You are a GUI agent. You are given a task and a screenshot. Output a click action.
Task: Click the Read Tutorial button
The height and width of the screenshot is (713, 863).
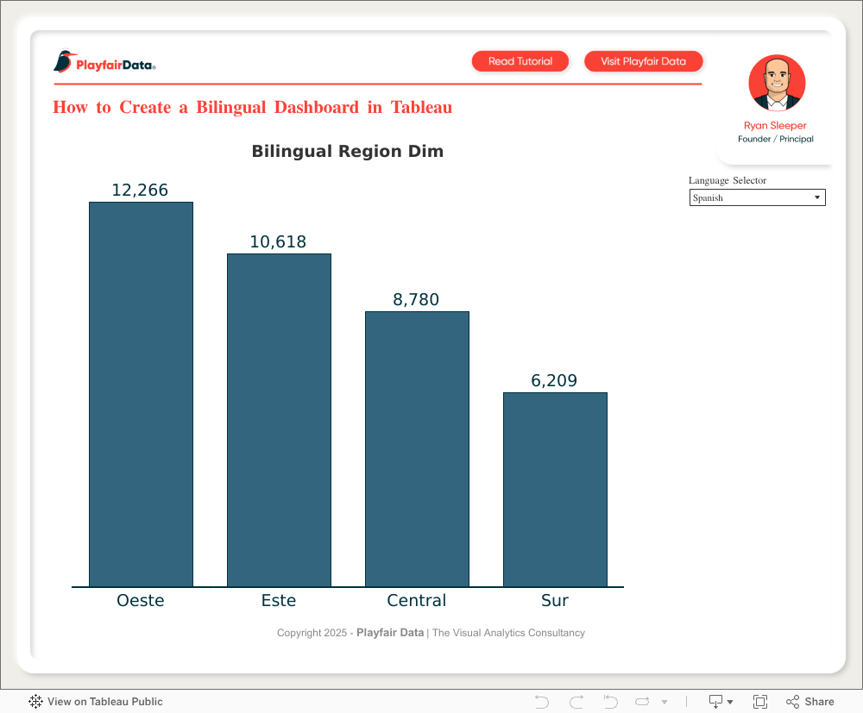point(520,61)
